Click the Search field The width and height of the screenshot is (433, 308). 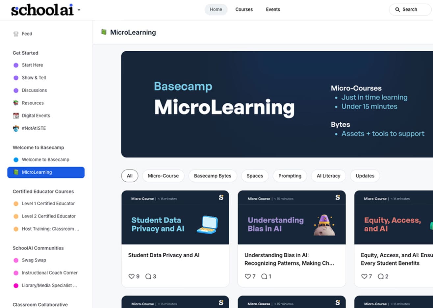click(410, 10)
